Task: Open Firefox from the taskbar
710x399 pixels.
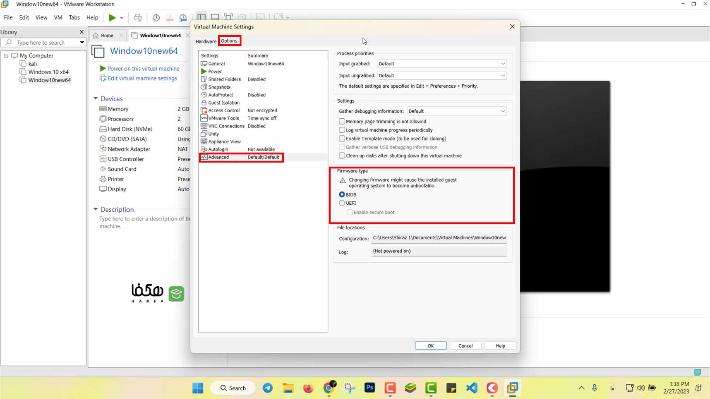Action: point(308,388)
